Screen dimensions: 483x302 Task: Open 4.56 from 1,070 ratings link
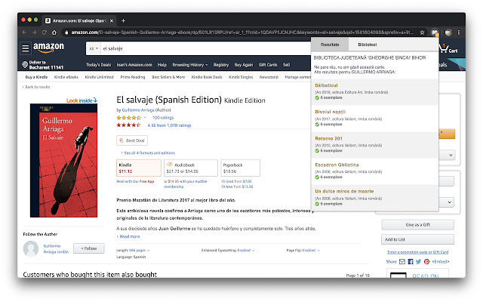click(169, 125)
